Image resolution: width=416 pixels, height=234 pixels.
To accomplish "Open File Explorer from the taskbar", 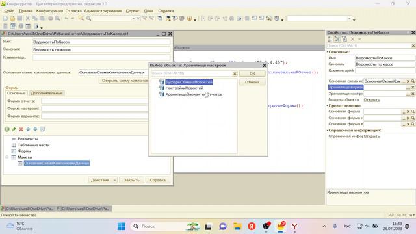I will pos(237,226).
